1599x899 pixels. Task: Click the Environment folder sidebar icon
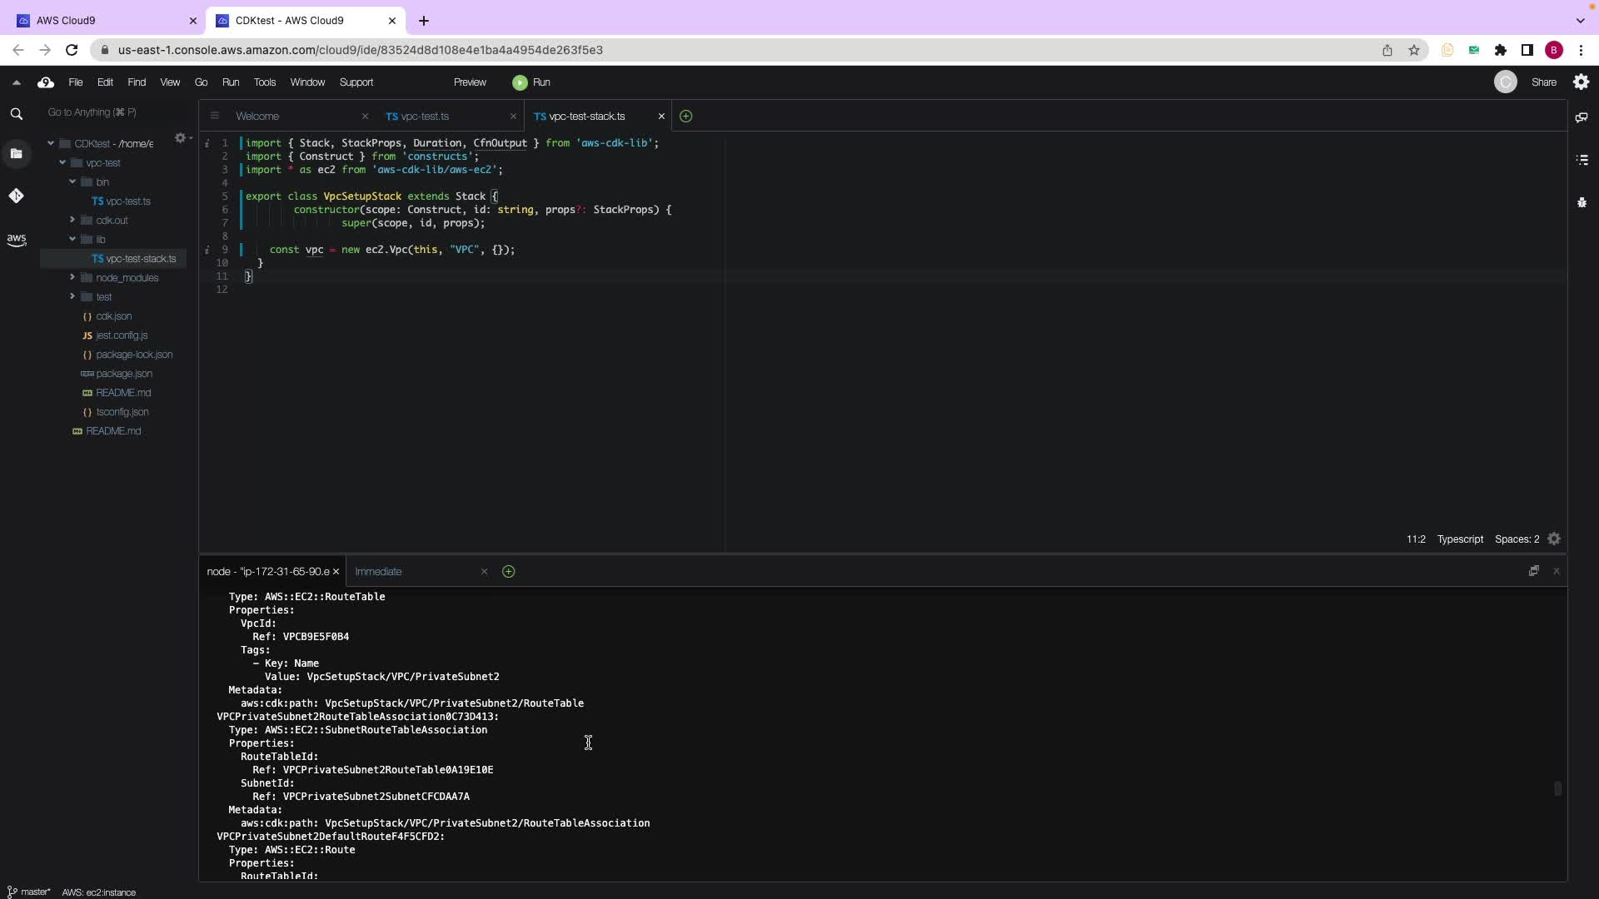(16, 153)
